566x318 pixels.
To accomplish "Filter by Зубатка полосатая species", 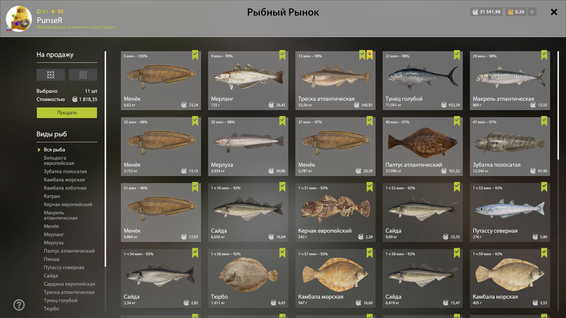I will coord(65,171).
